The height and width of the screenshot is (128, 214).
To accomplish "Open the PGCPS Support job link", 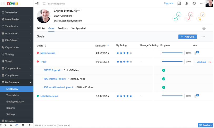I will pos(52,70).
